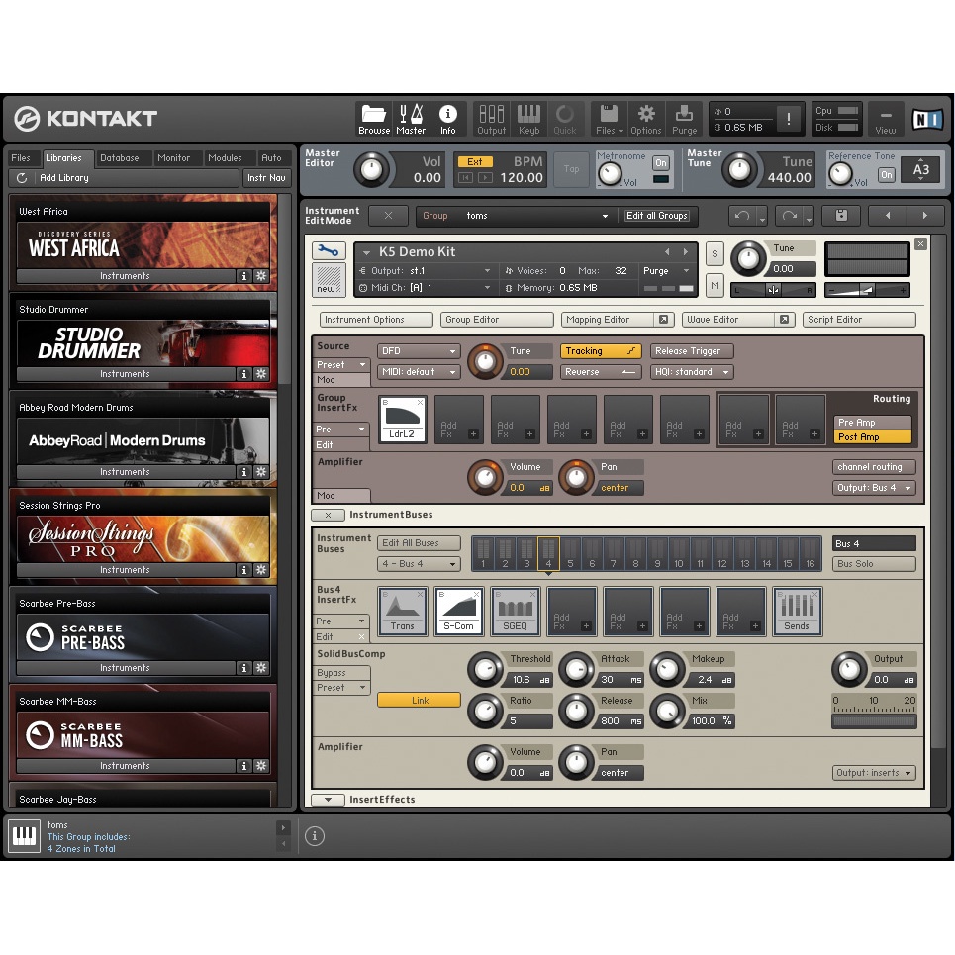This screenshot has height=955, width=955.
Task: Click the wrench instrument edit icon
Action: pyautogui.click(x=329, y=251)
